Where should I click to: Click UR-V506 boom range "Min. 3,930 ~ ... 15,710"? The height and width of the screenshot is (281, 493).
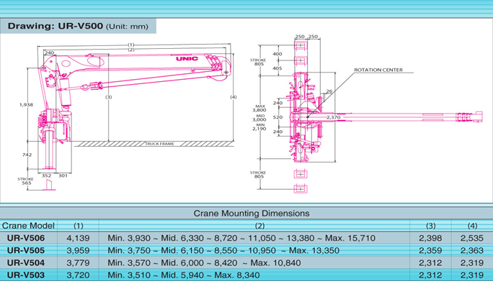coord(241,239)
